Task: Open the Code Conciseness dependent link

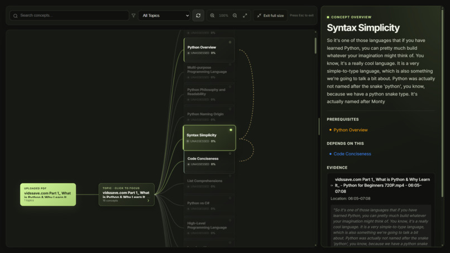Action: point(352,154)
